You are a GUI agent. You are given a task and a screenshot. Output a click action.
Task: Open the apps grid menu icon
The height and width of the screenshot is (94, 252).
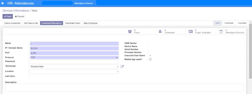tap(3, 3)
